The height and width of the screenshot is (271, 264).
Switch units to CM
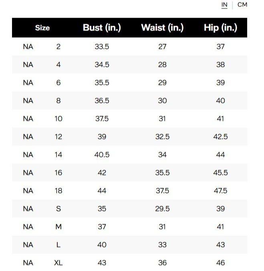(242, 5)
